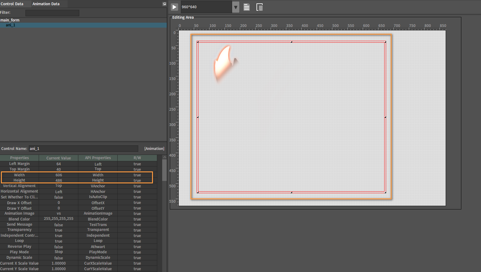This screenshot has height=272, width=481.
Task: Edit the Draw Y Offset value
Action: 59,208
